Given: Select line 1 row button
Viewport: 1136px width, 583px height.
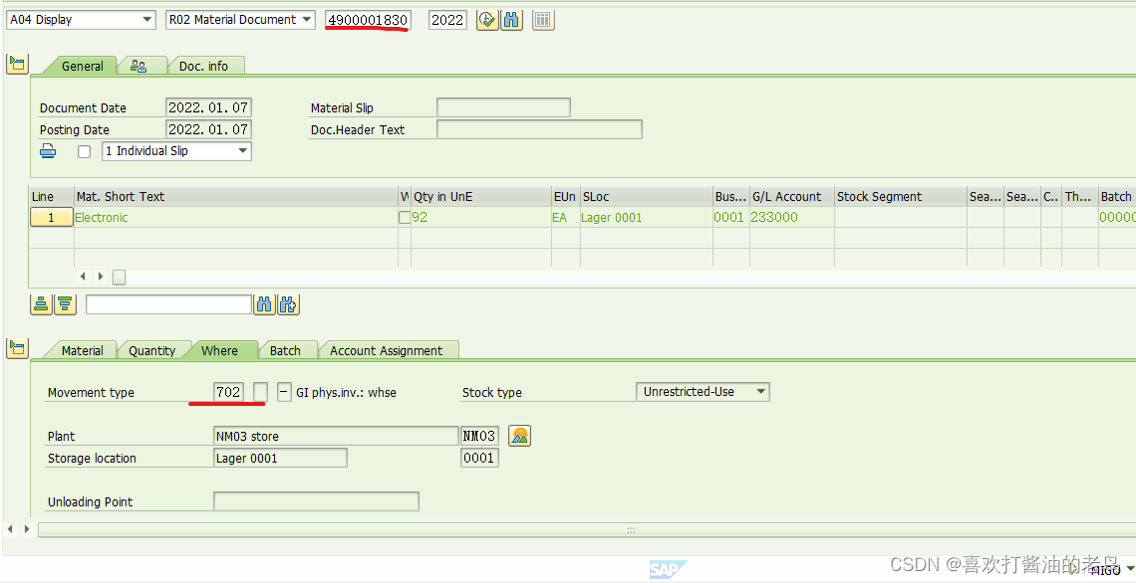Looking at the screenshot, I should point(52,217).
